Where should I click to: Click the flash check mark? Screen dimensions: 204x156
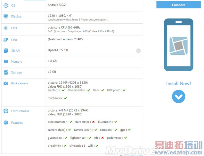pyautogui.click(x=103, y=90)
